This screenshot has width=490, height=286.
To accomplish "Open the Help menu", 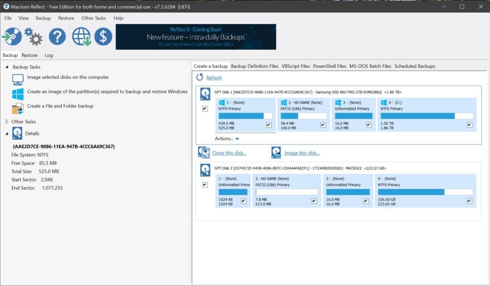I will 119,18.
